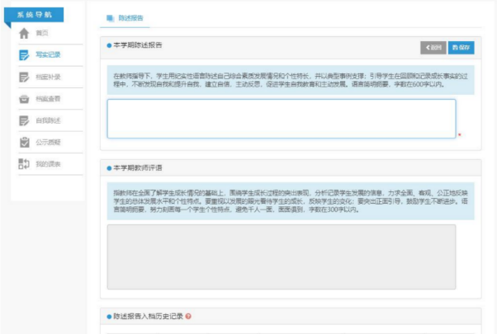Click the 写实记录 edit icon in sidebar
This screenshot has height=334, width=497.
pyautogui.click(x=24, y=55)
